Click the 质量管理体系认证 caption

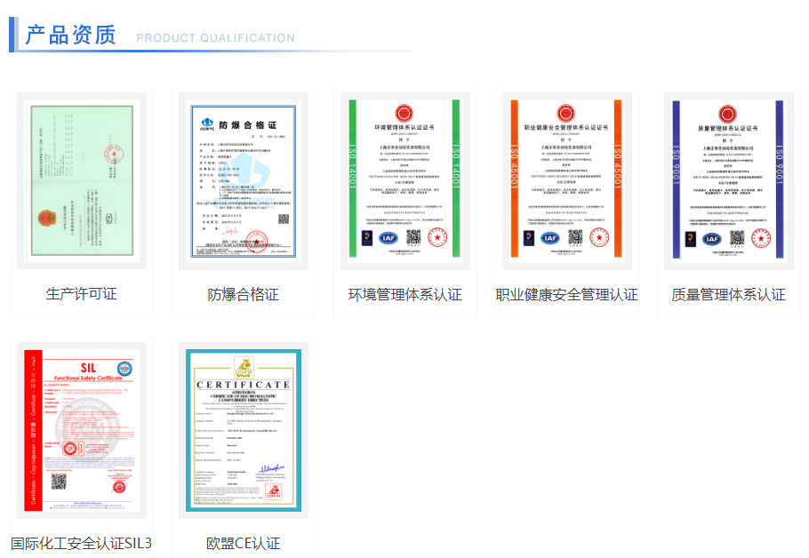[728, 294]
